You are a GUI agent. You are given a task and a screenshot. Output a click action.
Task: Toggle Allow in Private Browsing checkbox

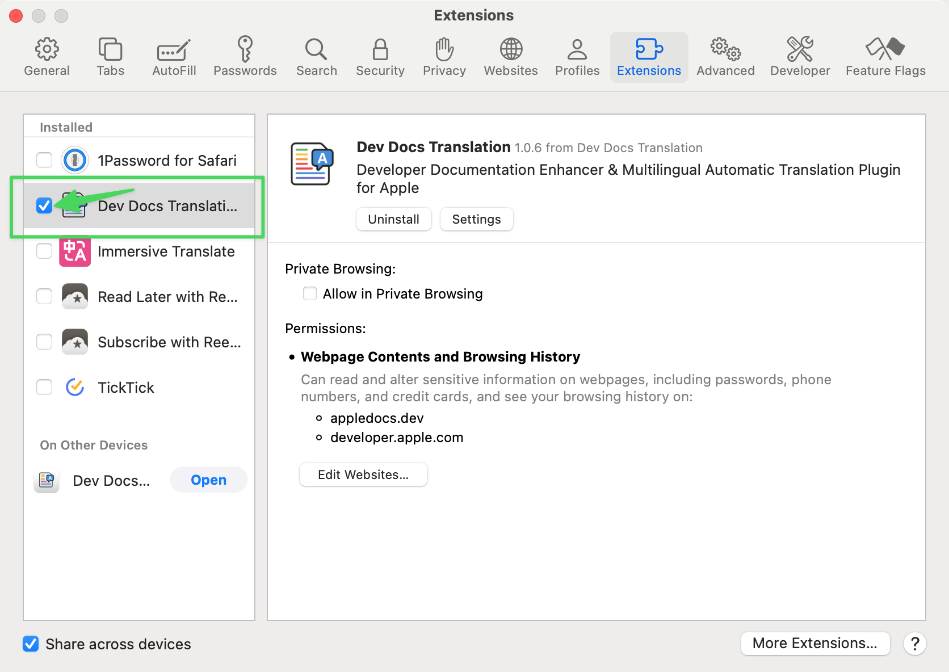click(310, 293)
